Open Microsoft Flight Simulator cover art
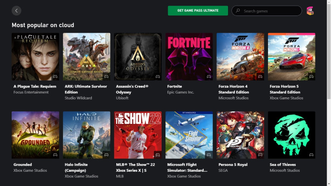The width and height of the screenshot is (331, 186). pyautogui.click(x=189, y=135)
